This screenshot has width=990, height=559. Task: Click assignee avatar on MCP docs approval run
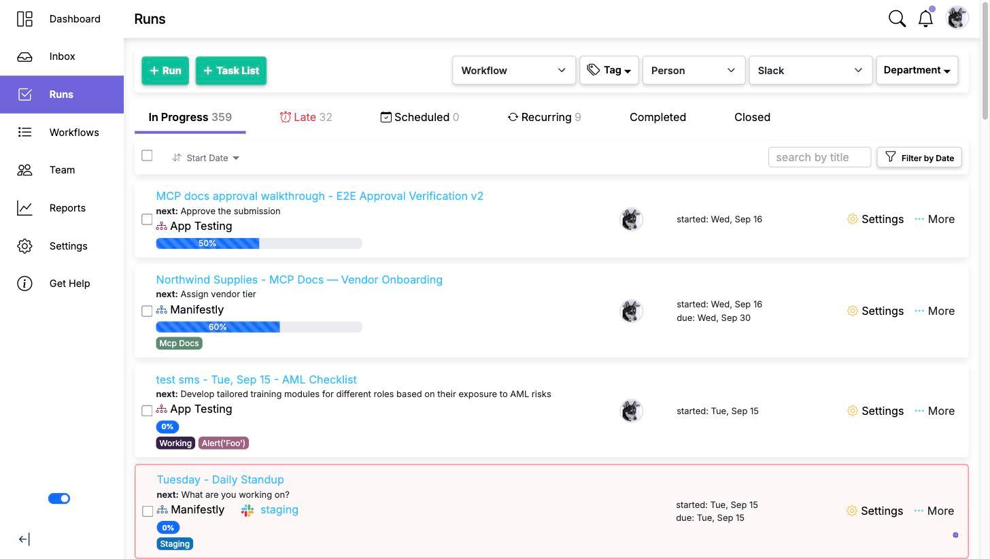click(632, 219)
